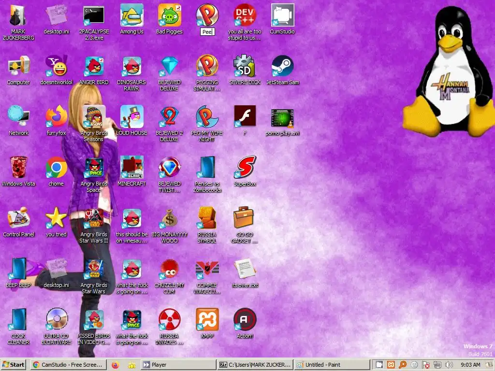The image size is (495, 371).
Task: Select the furryfox Firefox shortcut
Action: point(56,117)
